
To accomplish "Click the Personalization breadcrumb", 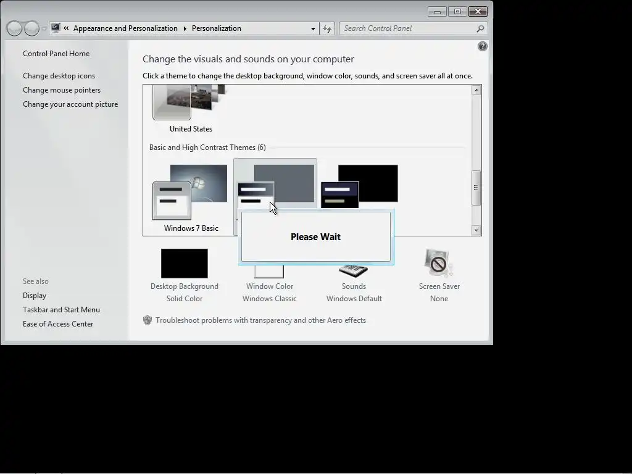I will coord(217,28).
